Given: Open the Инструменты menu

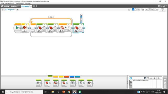Looking at the screenshot, I should [x=20, y=3].
